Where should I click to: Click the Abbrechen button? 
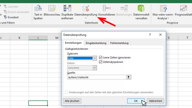pyautogui.click(x=155, y=101)
